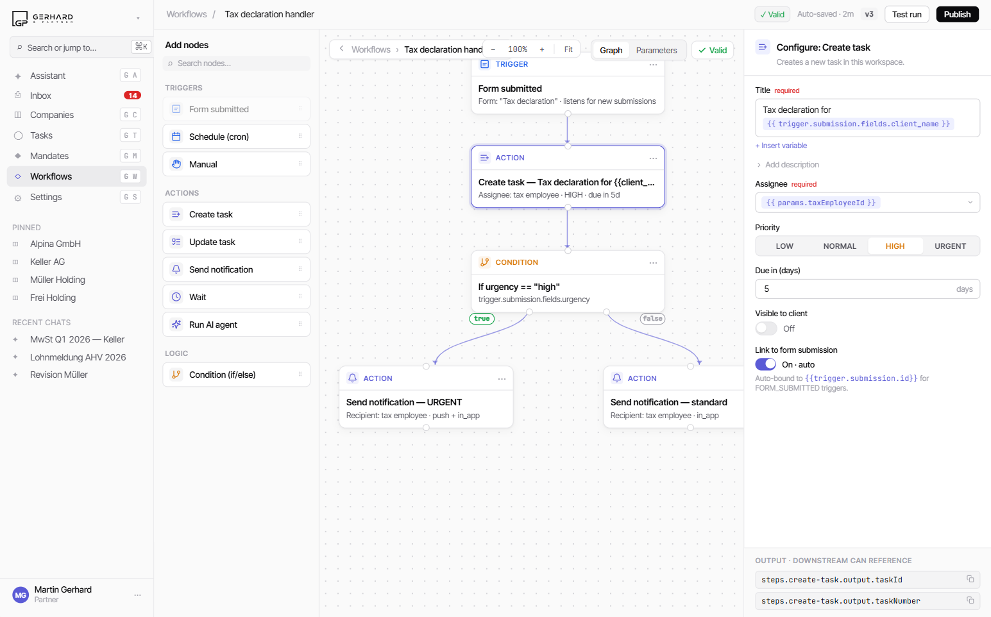
Task: Click the Inbox icon in sidebar
Action: click(18, 96)
